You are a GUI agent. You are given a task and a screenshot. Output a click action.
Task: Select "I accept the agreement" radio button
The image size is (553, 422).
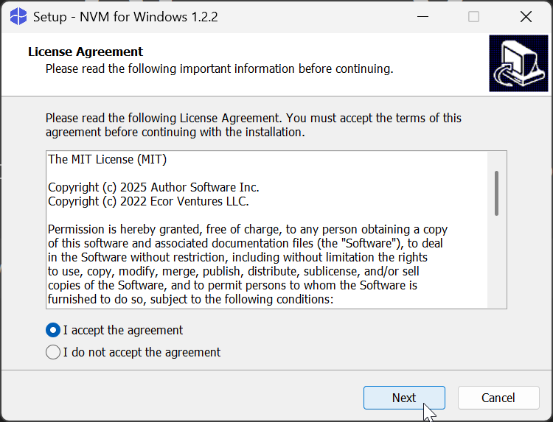[53, 330]
